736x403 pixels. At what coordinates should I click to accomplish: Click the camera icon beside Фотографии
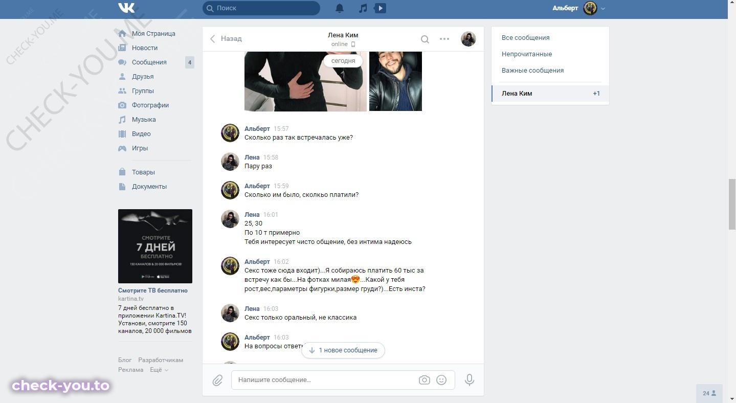[122, 105]
